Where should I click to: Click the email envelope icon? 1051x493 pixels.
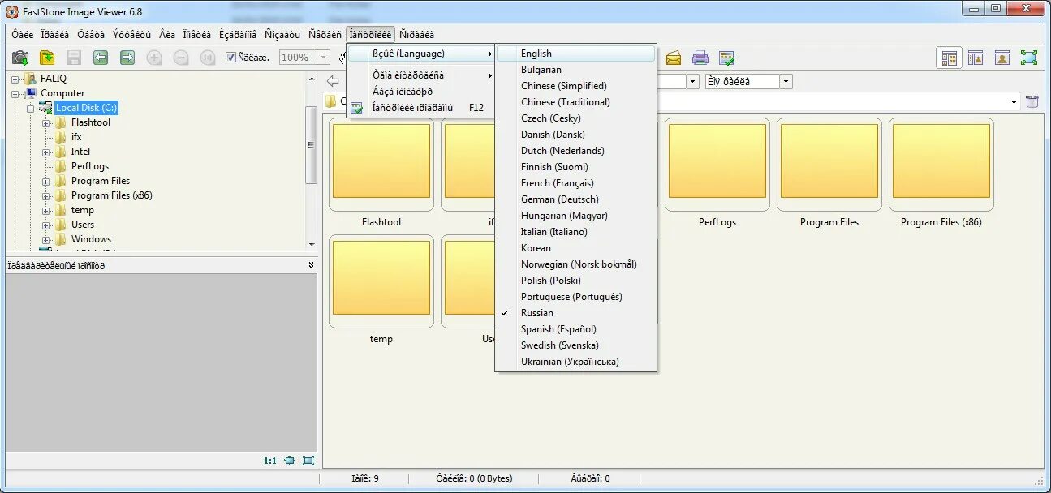(674, 58)
